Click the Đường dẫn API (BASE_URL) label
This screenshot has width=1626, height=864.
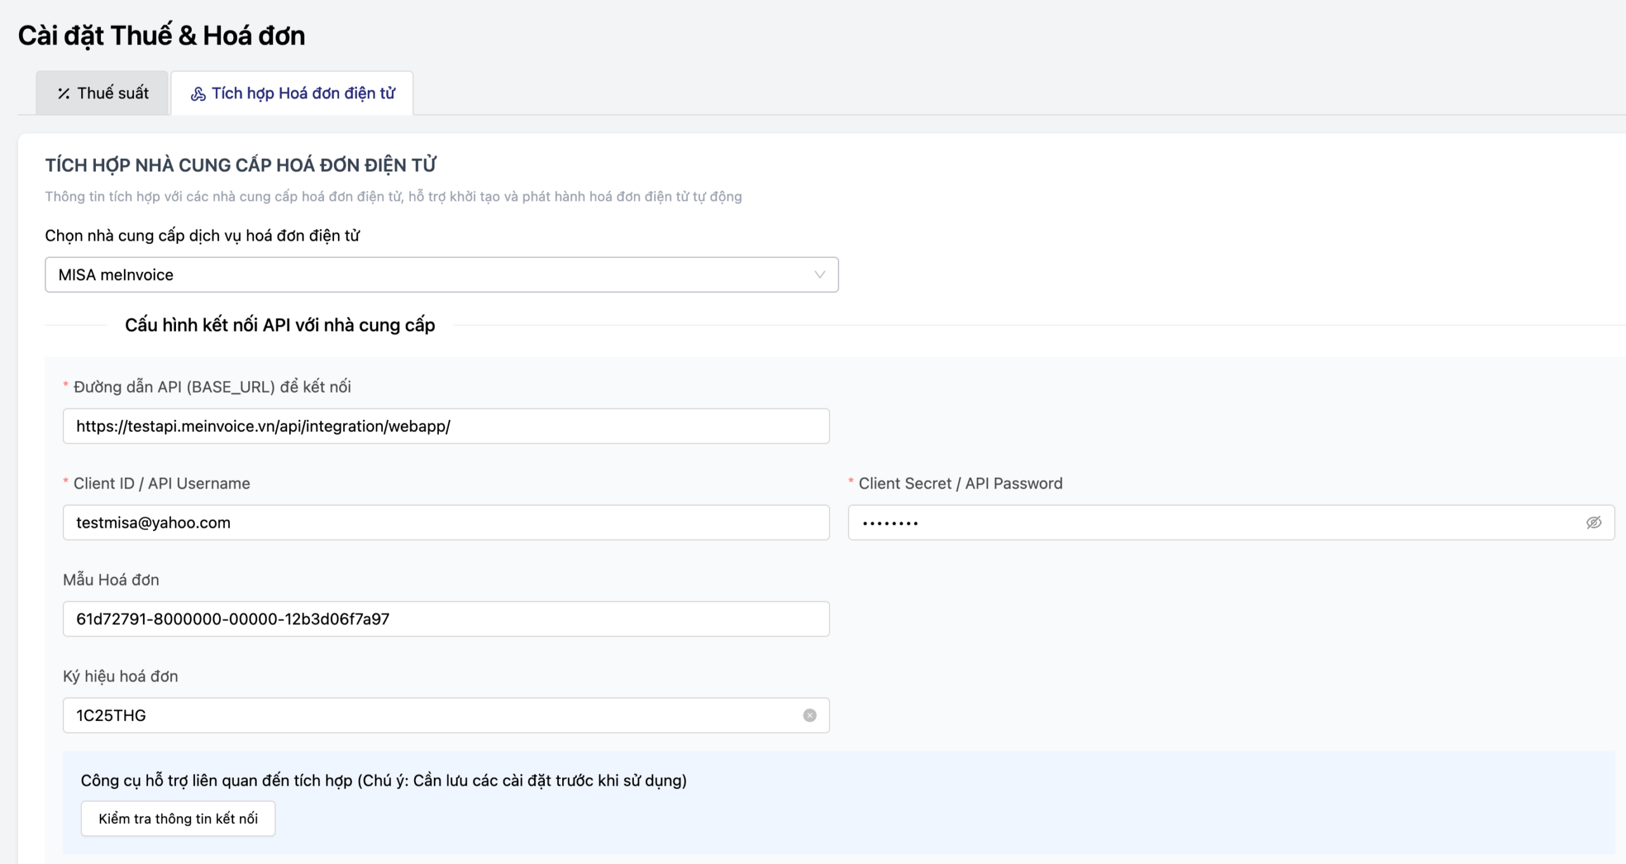212,387
